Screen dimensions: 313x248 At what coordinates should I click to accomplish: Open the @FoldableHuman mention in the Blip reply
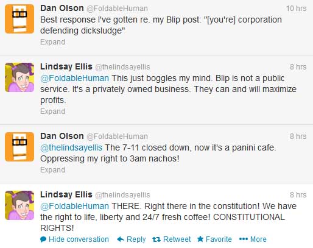[x=74, y=78]
